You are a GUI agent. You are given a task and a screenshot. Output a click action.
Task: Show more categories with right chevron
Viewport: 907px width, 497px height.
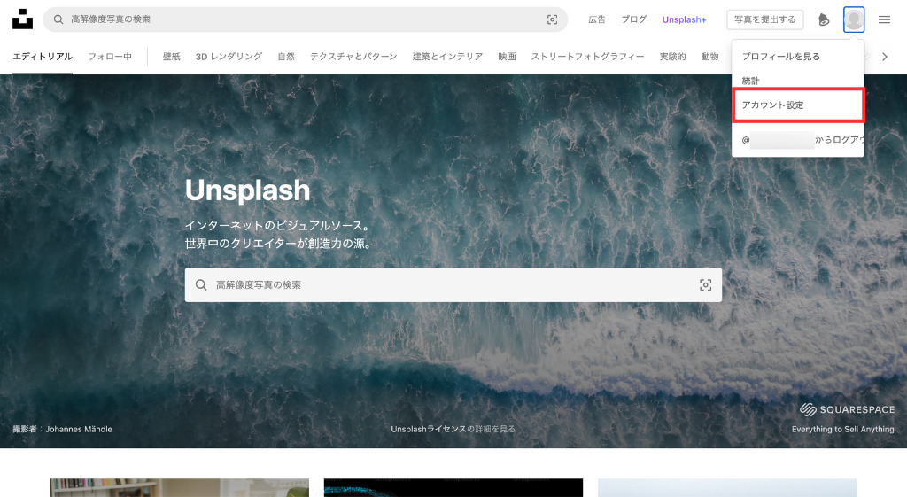coord(885,57)
